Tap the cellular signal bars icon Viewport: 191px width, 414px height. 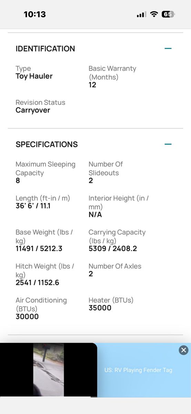coord(141,14)
